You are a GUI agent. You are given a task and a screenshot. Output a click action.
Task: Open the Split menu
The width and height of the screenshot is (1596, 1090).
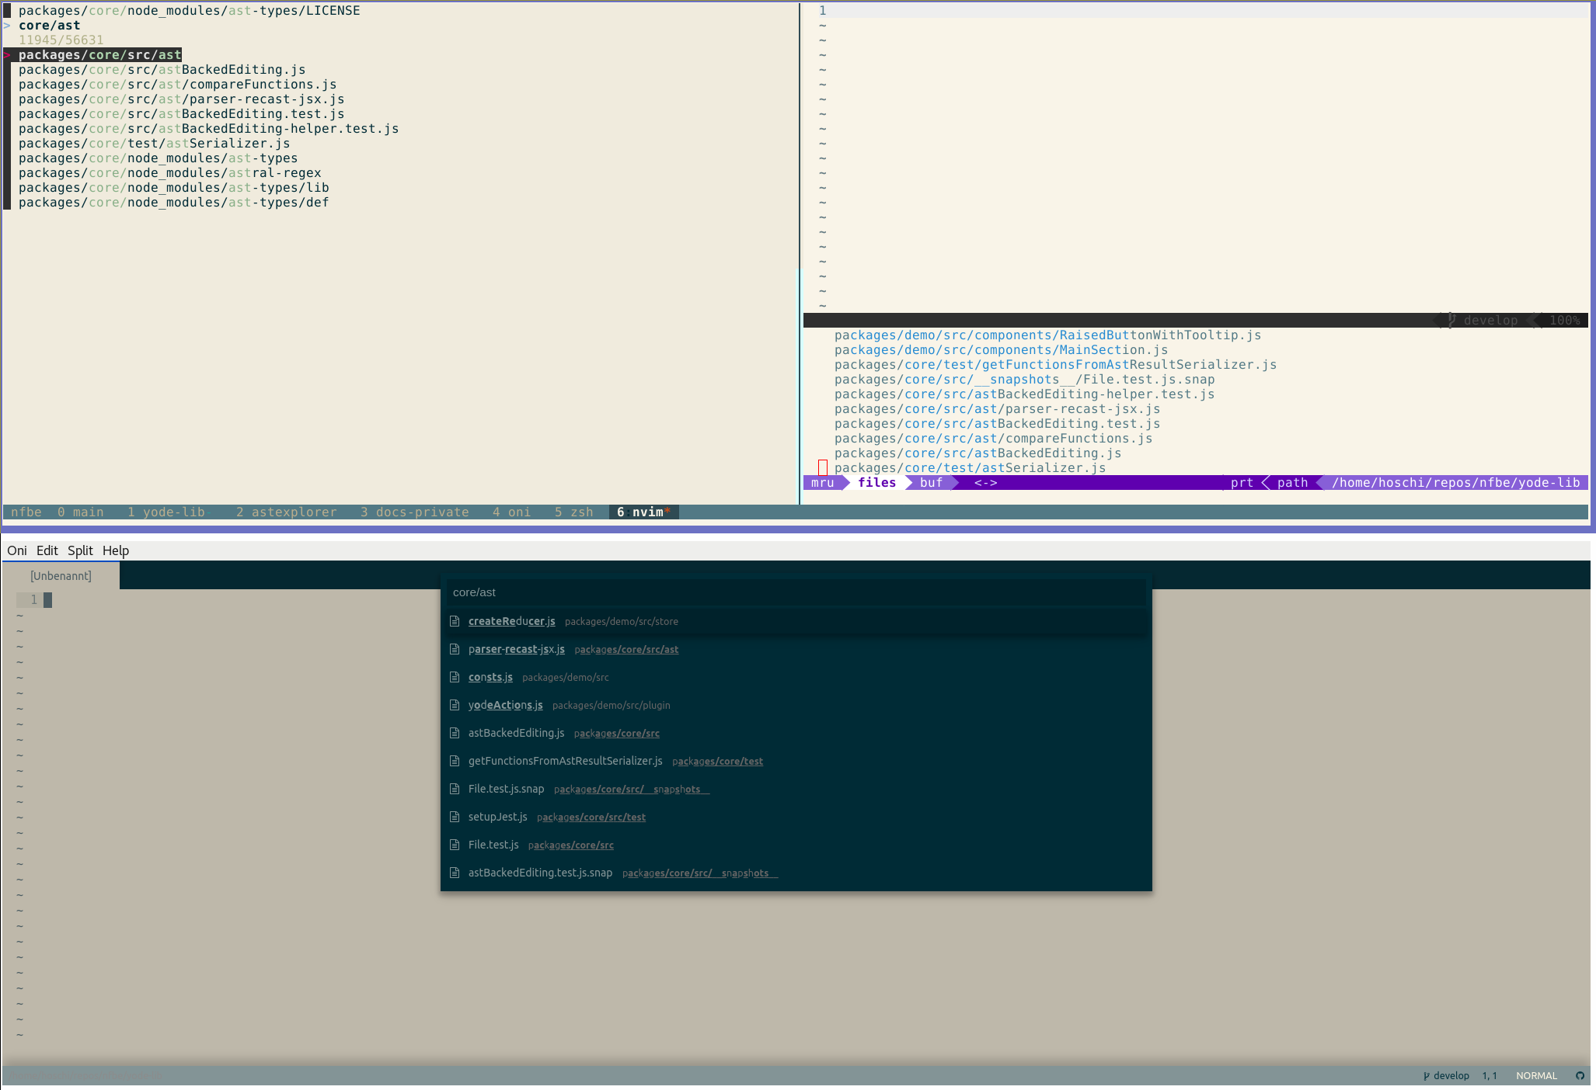(x=80, y=550)
